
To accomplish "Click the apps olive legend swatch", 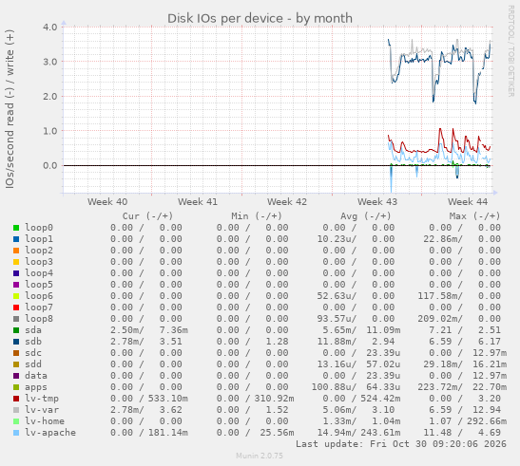I will click(x=16, y=387).
